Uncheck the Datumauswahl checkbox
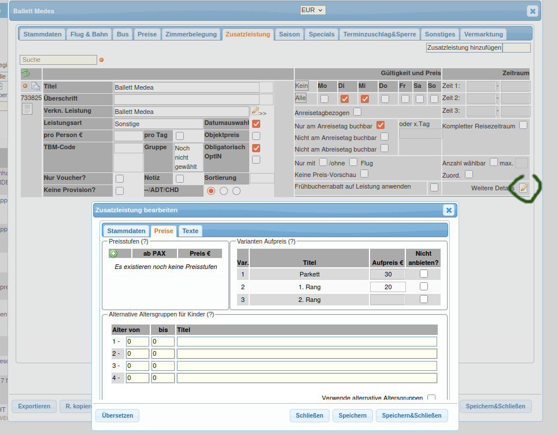Image resolution: width=558 pixels, height=435 pixels. [256, 123]
